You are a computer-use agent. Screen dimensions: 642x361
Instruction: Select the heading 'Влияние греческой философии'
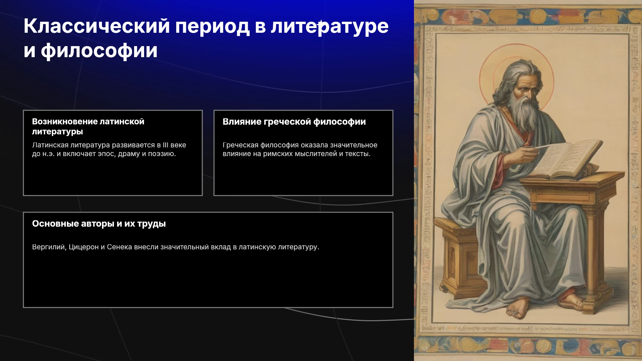294,122
